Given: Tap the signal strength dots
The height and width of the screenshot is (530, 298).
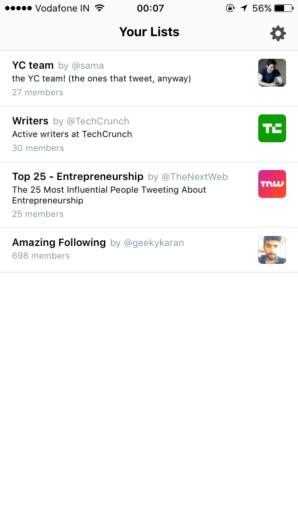Looking at the screenshot, I should coord(18,8).
